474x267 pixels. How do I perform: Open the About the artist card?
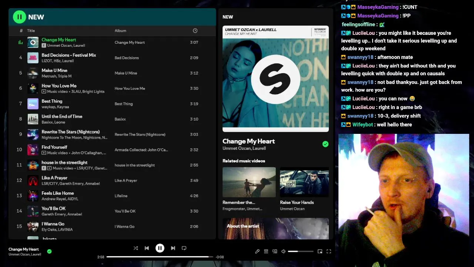(x=276, y=228)
